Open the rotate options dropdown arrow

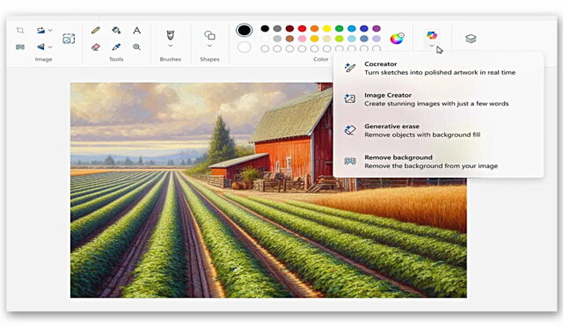pos(50,31)
